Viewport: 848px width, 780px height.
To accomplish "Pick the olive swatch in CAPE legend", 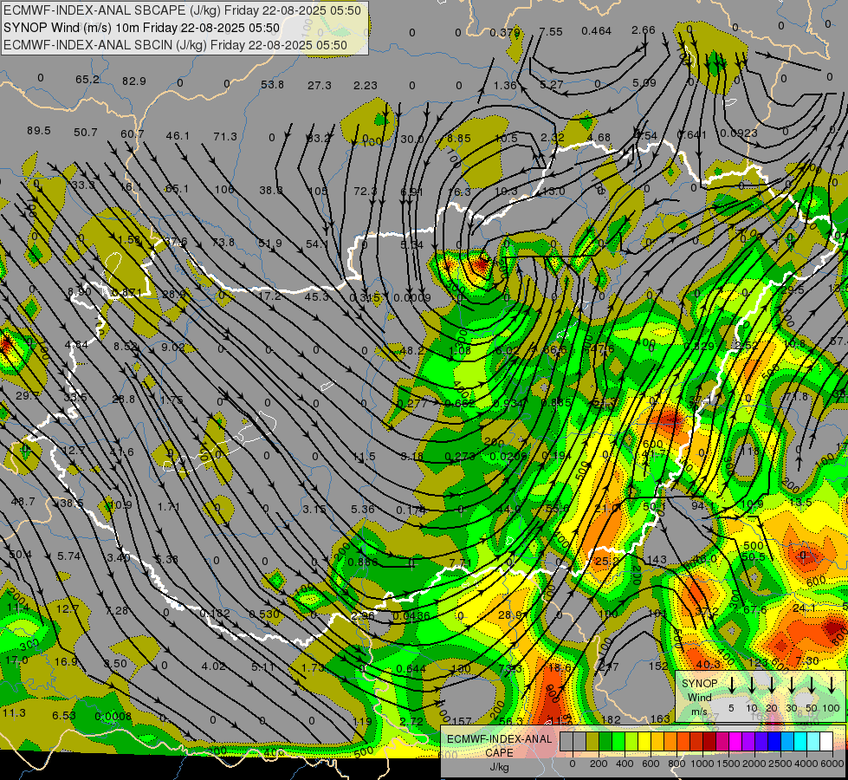I will (592, 742).
